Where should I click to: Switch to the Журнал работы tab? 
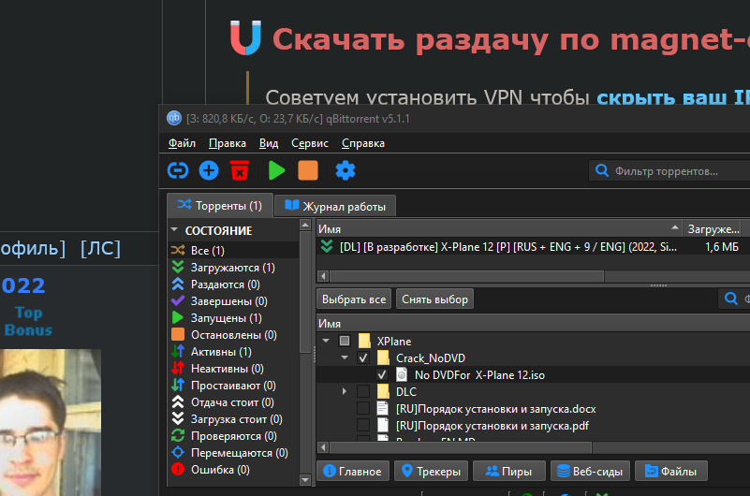pos(335,207)
